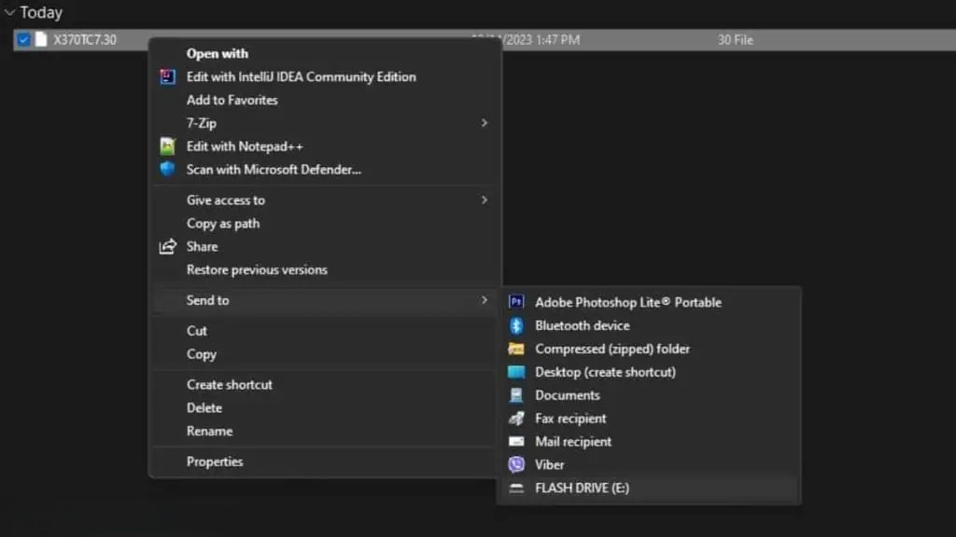Click the IntelliJ IDEA icon in context menu

[x=168, y=76]
